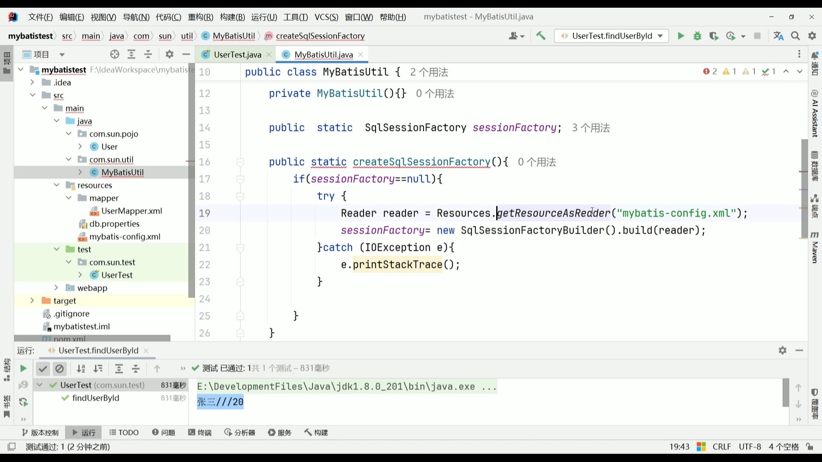Image resolution: width=822 pixels, height=462 pixels.
Task: Open the 问题 problems tool window
Action: point(164,432)
